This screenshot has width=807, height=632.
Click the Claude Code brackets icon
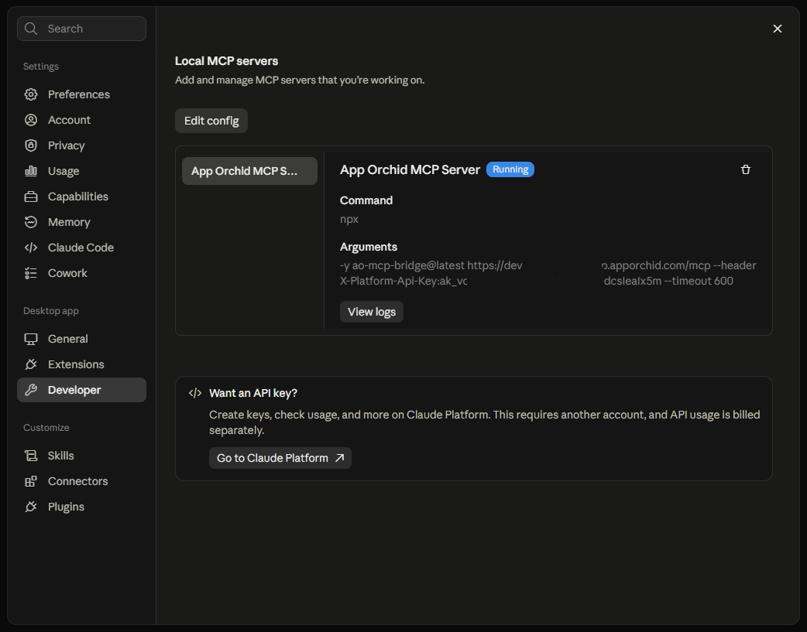point(31,248)
